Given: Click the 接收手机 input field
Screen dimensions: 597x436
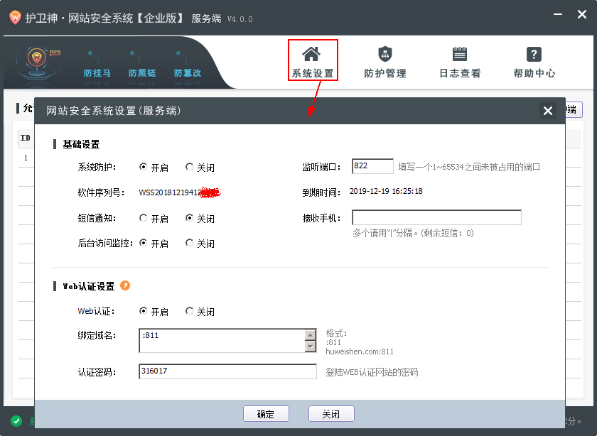Looking at the screenshot, I should [x=436, y=217].
